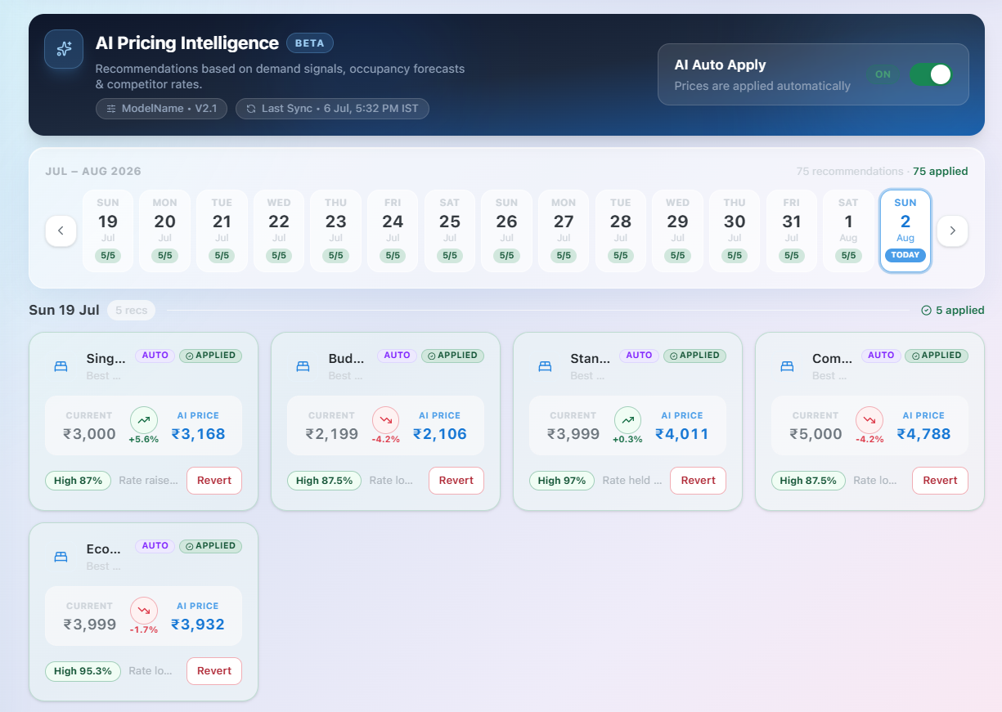The width and height of the screenshot is (1002, 712).
Task: Click the High 97% confidence pill
Action: coord(562,481)
